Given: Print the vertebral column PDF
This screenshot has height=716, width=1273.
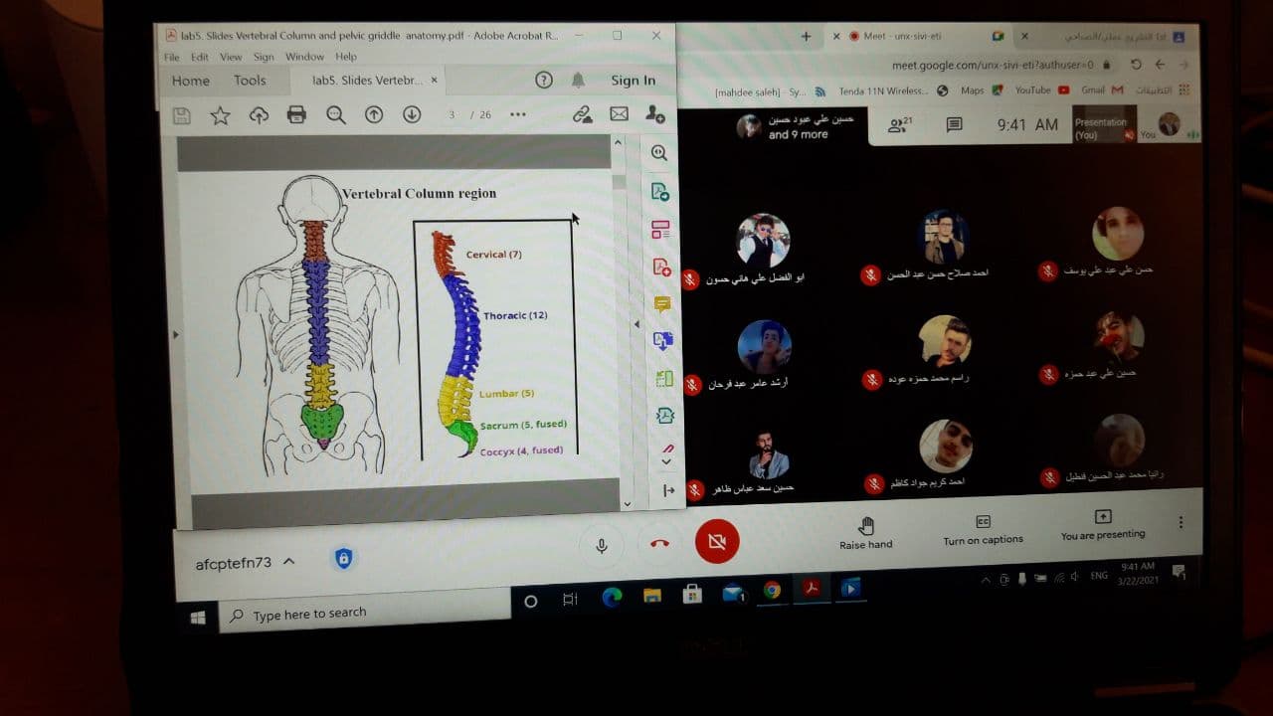Looking at the screenshot, I should click(x=296, y=114).
